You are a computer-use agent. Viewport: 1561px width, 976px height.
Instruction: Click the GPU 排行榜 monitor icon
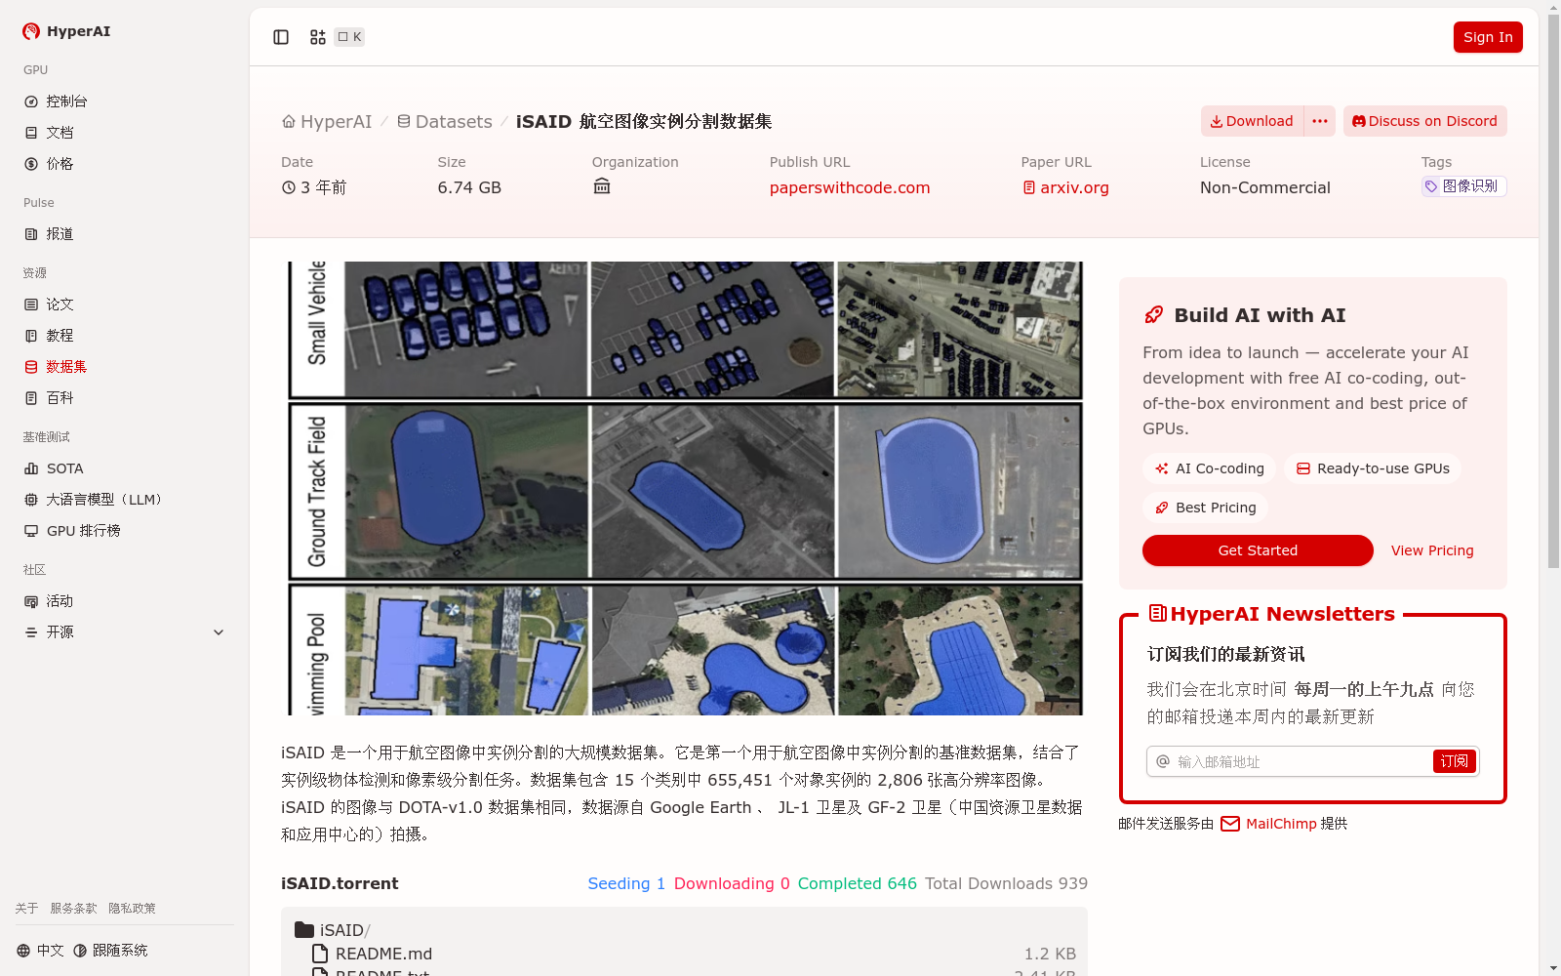pyautogui.click(x=31, y=531)
